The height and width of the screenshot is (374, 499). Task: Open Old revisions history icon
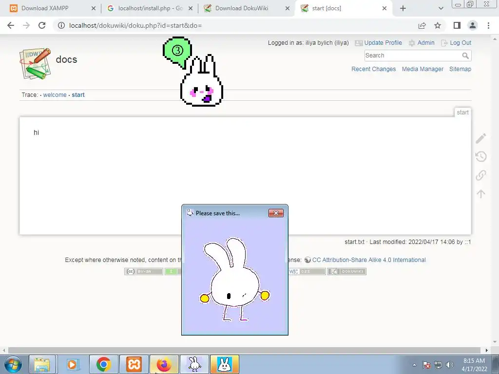481,156
